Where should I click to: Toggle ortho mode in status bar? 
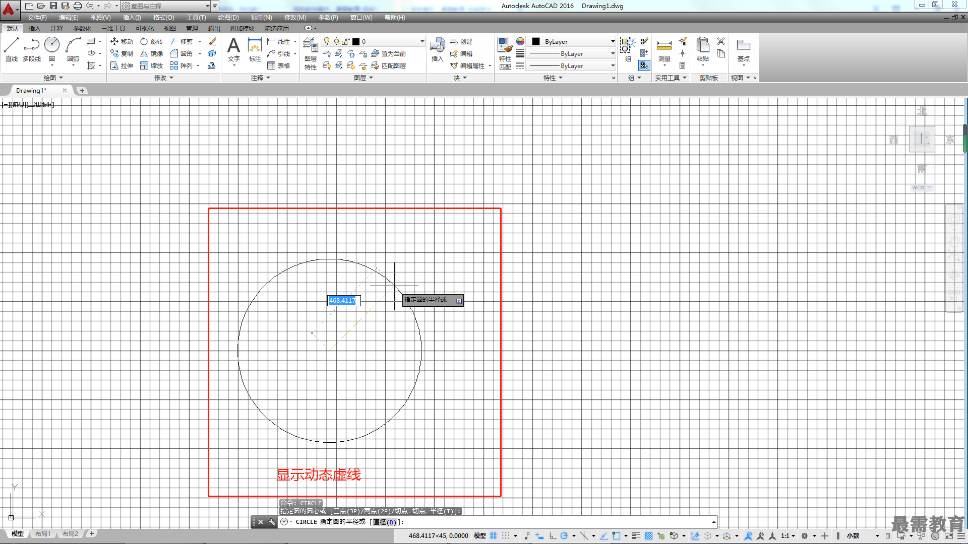click(553, 536)
